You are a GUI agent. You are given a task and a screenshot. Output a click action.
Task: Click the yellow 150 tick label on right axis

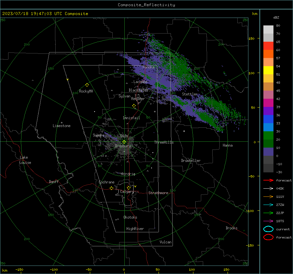click(252, 38)
